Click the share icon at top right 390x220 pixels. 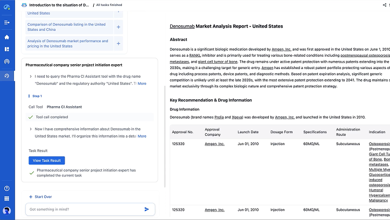(x=384, y=5)
